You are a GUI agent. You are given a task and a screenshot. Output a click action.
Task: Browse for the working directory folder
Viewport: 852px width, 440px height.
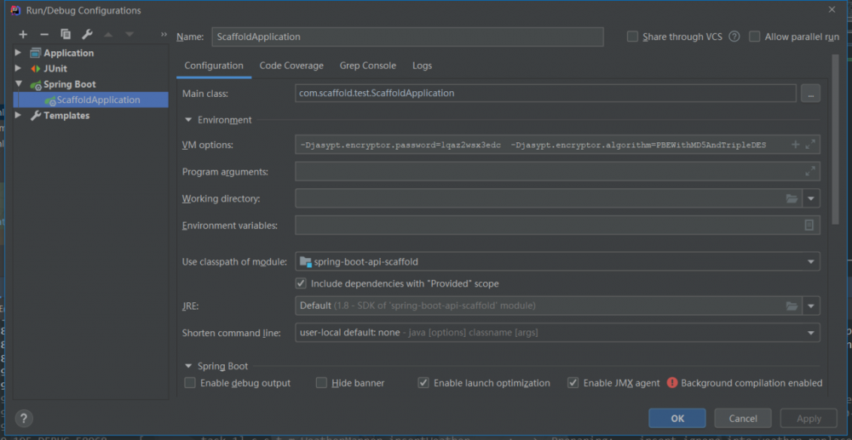tap(792, 199)
